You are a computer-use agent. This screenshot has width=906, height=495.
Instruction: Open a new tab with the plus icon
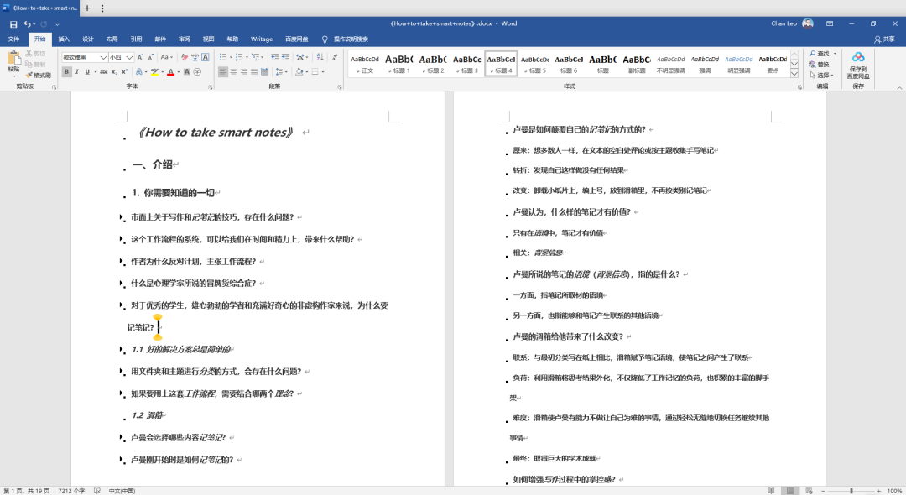(x=87, y=8)
